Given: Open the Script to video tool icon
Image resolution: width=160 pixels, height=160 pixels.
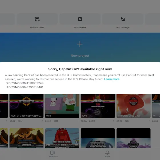Looking at the screenshot, I should pos(37,19).
